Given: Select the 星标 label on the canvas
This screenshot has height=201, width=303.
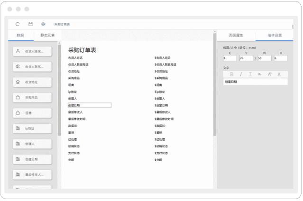Looking at the screenshot, I should point(71,133).
